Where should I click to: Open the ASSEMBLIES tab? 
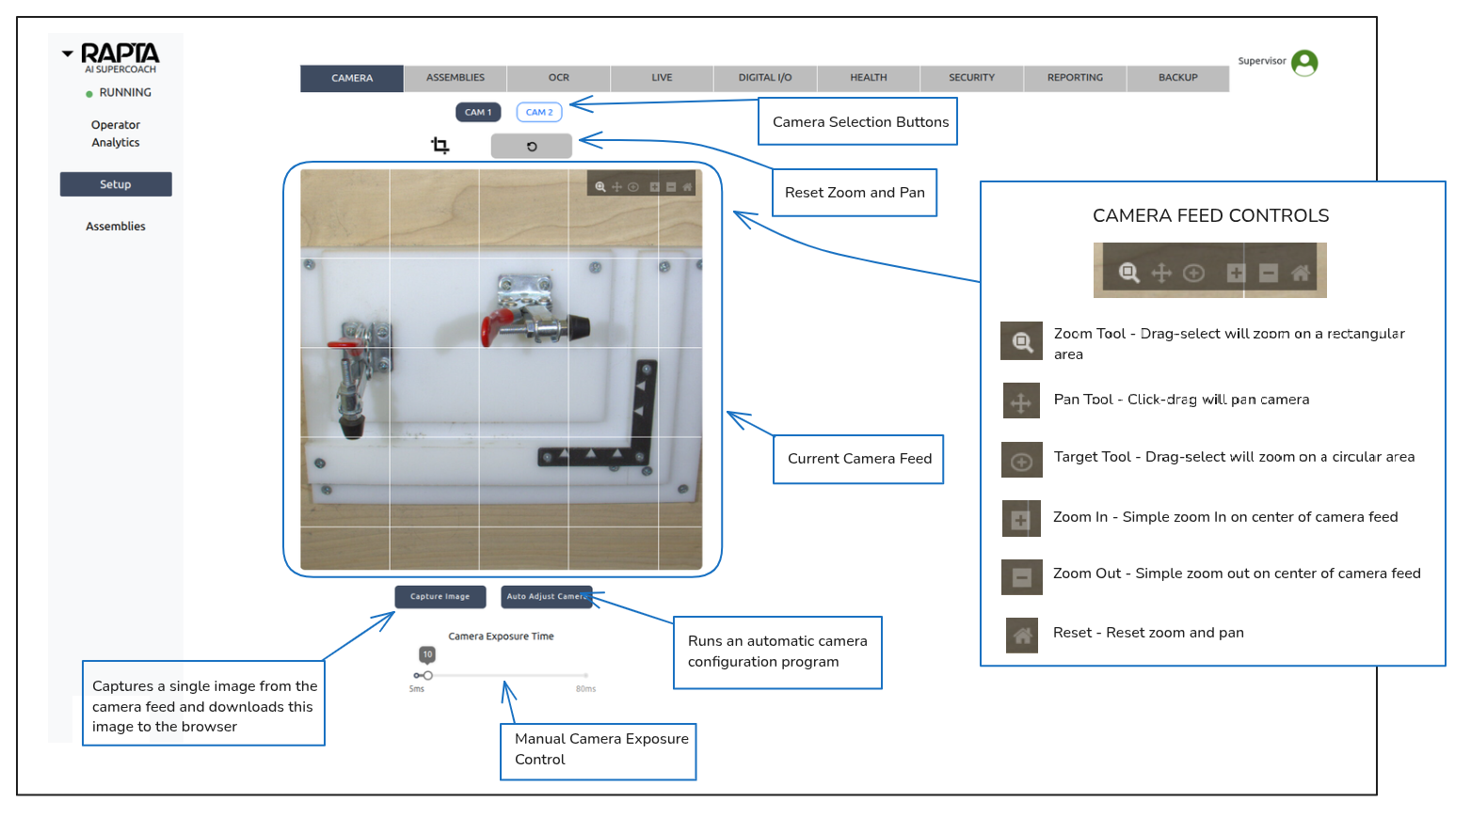(x=456, y=78)
